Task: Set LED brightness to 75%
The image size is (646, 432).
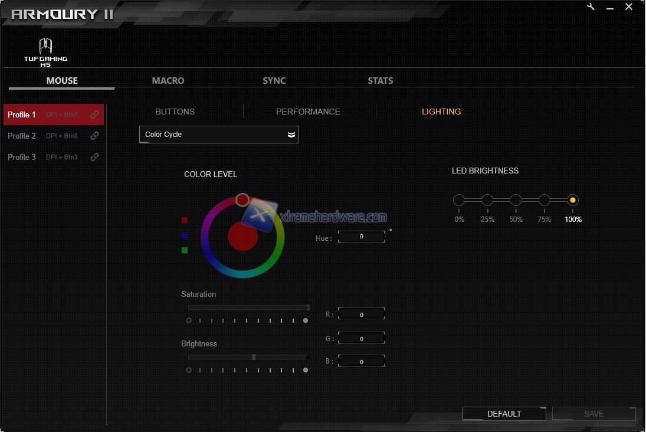Action: point(544,200)
